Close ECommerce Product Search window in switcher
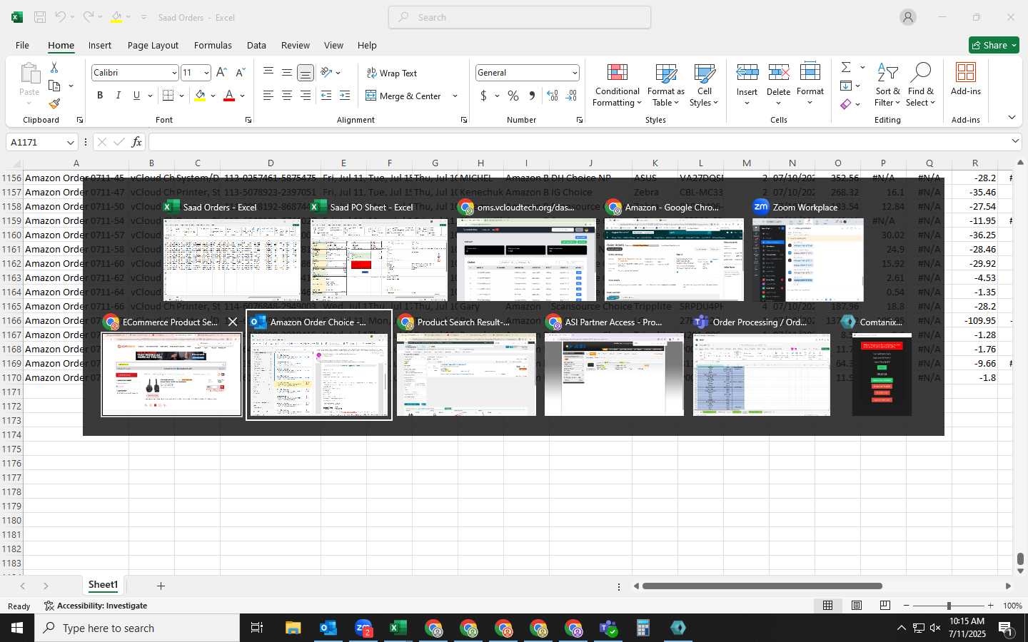1028x642 pixels. 233,322
